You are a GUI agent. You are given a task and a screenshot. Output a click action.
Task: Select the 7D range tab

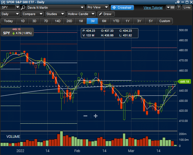point(46,21)
